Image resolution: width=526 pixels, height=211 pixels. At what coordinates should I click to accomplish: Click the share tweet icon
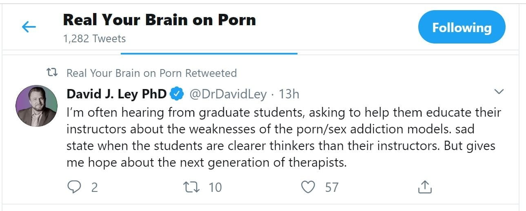click(x=425, y=187)
